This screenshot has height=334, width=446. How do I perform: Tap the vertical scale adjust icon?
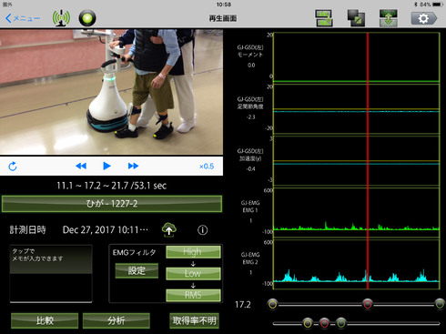pos(389,18)
